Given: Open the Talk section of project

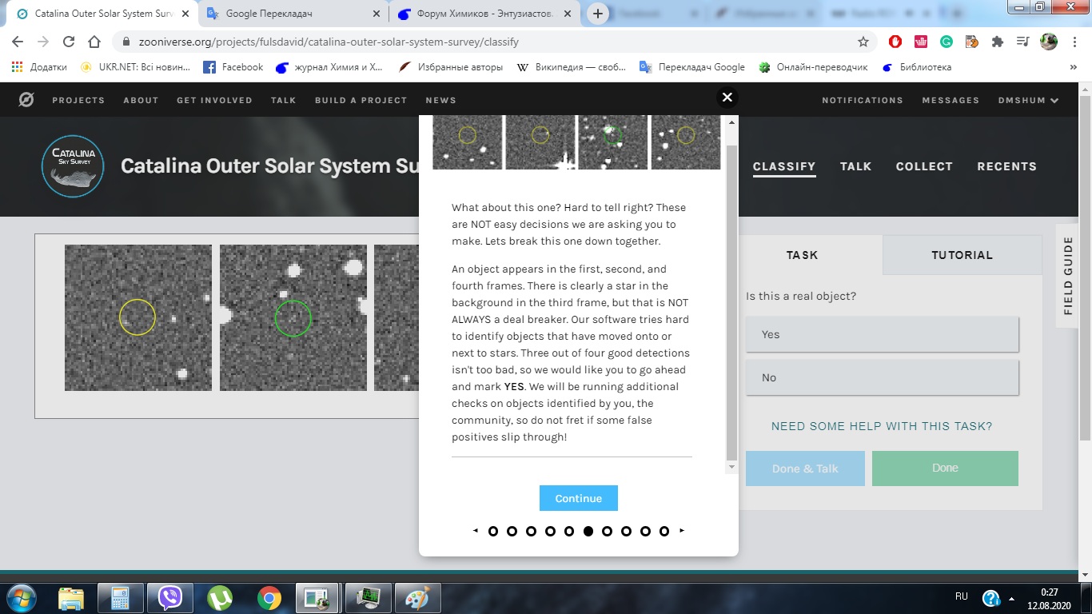Looking at the screenshot, I should 855,166.
